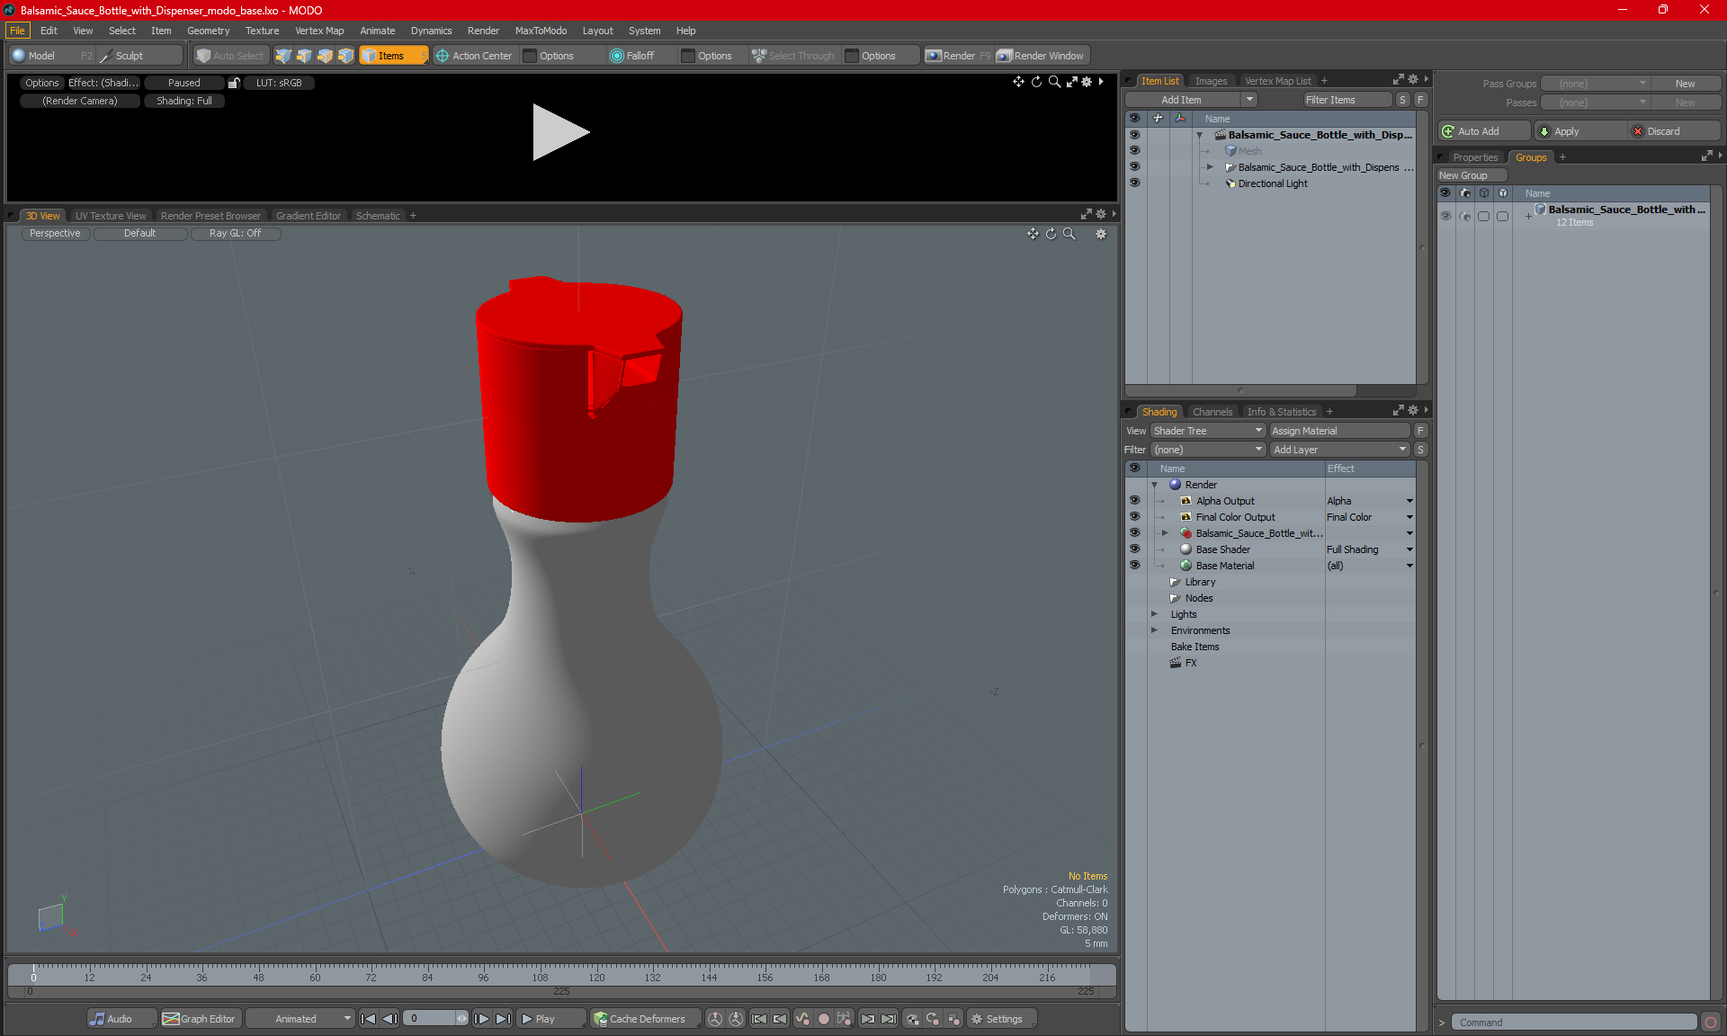Click the New Group button
Image resolution: width=1727 pixels, height=1036 pixels.
tap(1472, 175)
